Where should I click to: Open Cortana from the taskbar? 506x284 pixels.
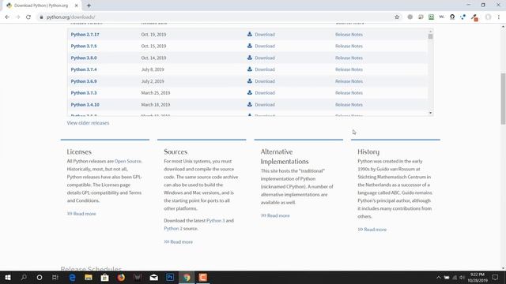pyautogui.click(x=40, y=277)
